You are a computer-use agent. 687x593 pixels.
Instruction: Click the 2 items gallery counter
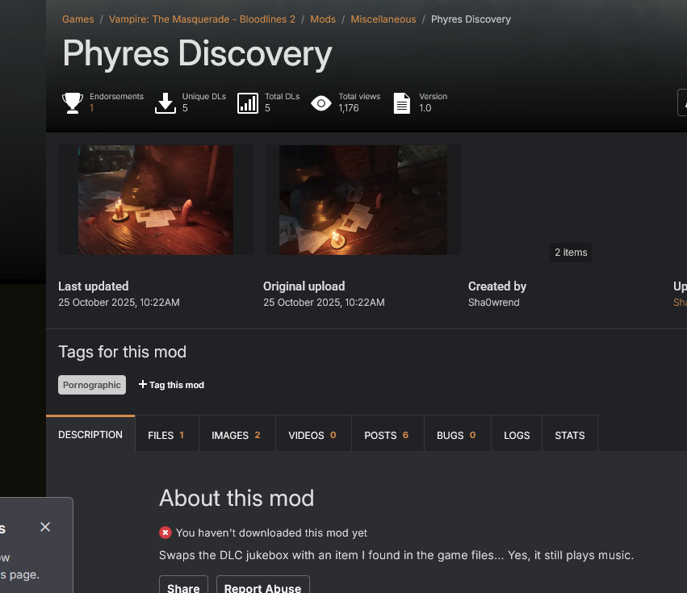571,253
